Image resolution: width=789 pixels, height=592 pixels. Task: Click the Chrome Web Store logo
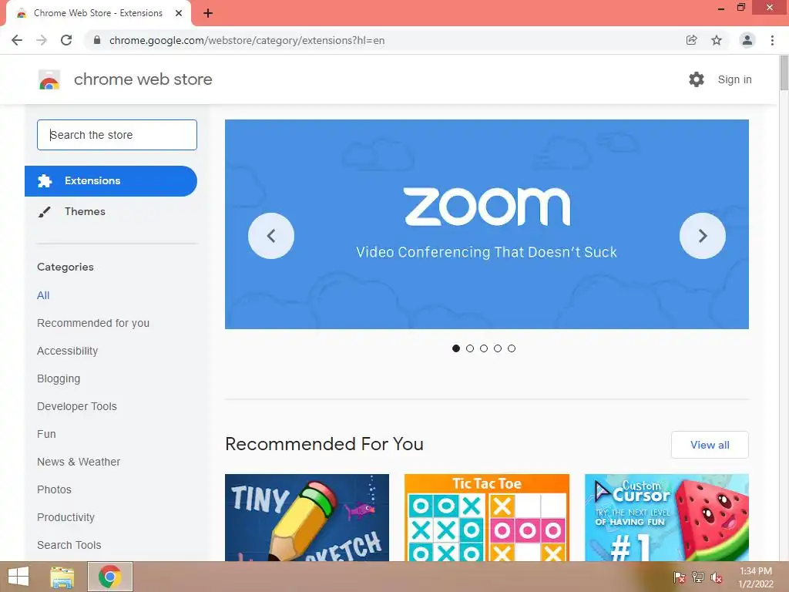[49, 79]
